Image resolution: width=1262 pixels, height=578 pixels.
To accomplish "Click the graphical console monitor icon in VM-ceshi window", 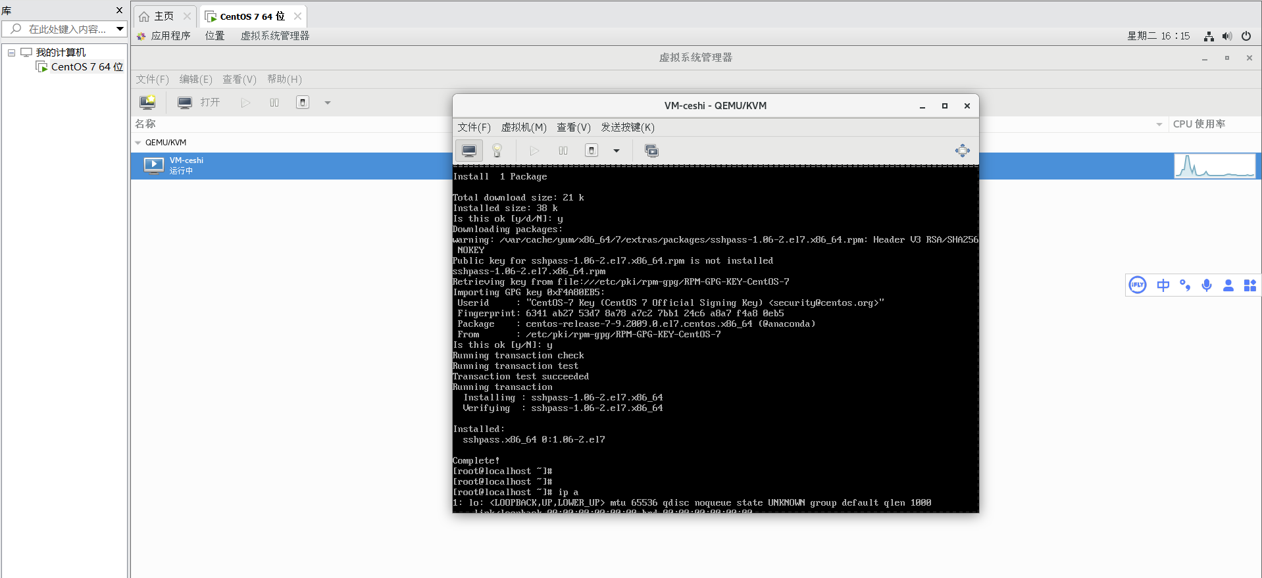I will (469, 151).
